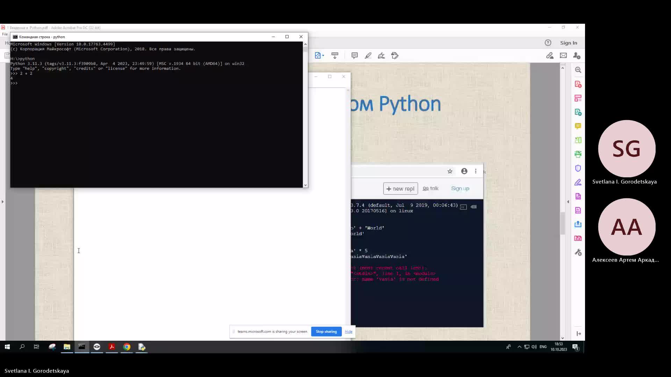Click the Acrobat vertical scrollbar thumb
This screenshot has height=377, width=671.
(x=562, y=223)
